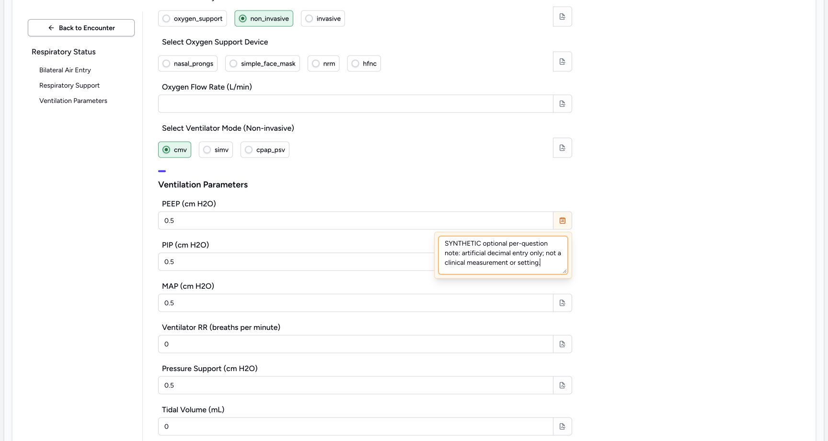Click the Tidal Volume value field
Viewport: 828px width, 441px height.
356,427
